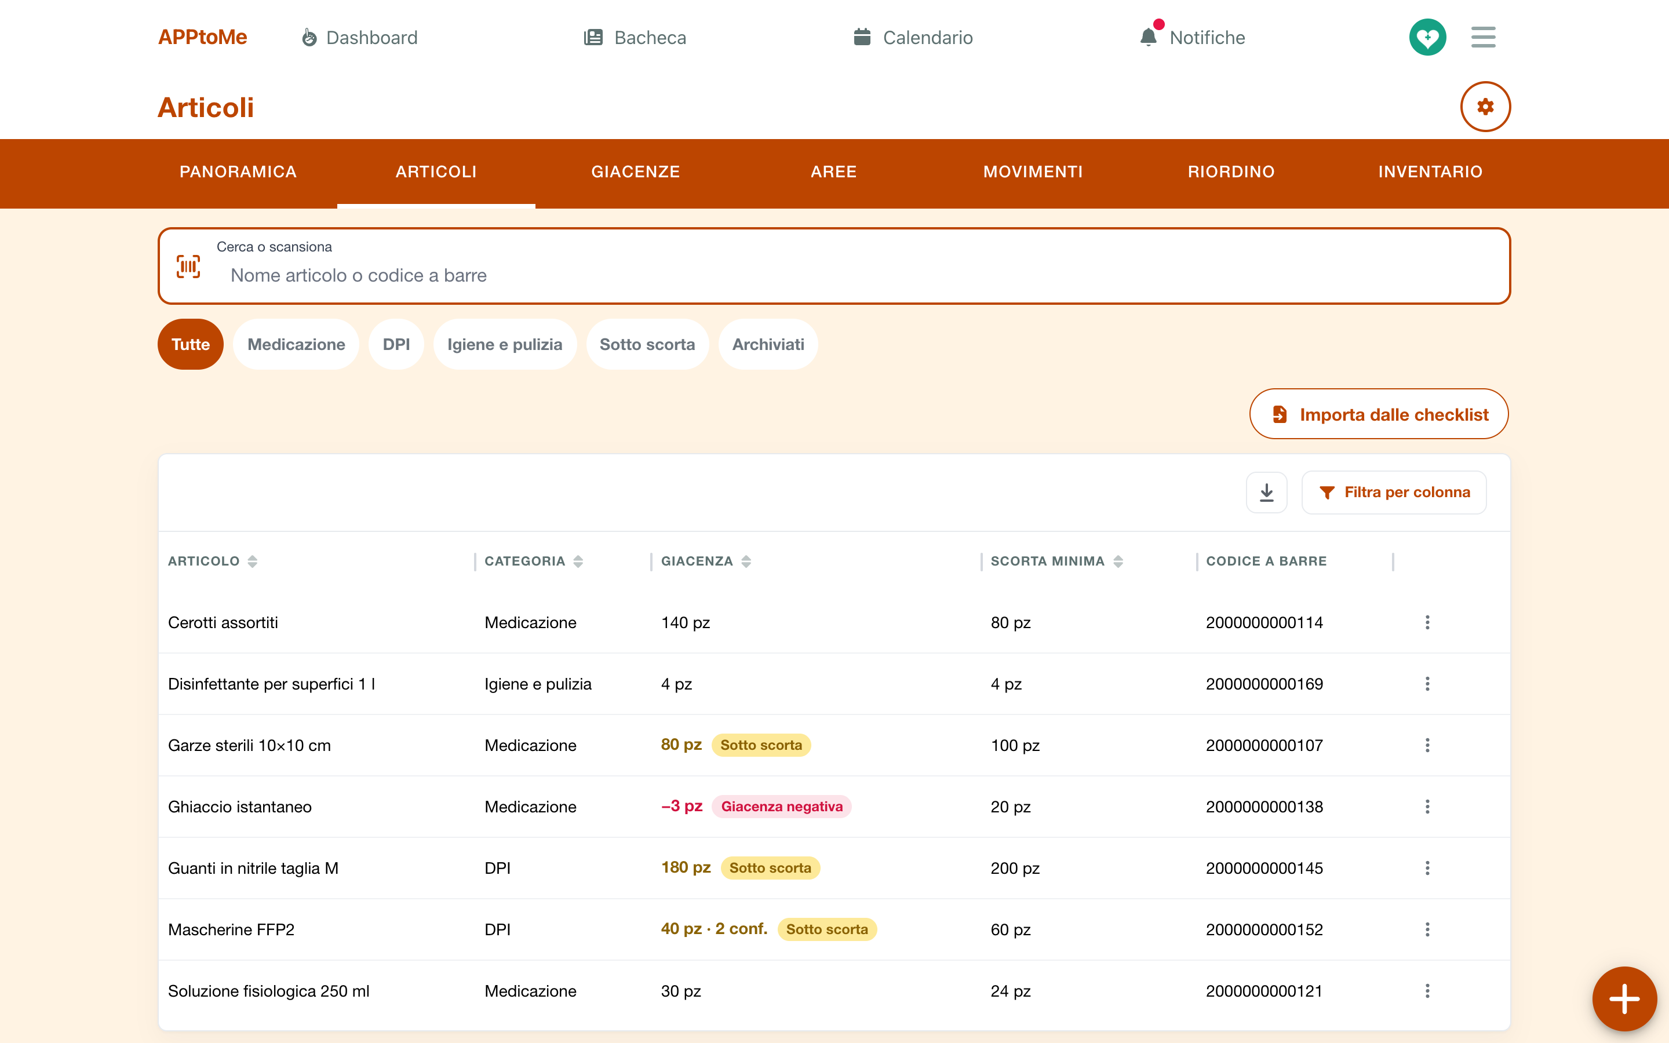Image resolution: width=1669 pixels, height=1043 pixels.
Task: Open the Movimenti tab
Action: (1033, 173)
